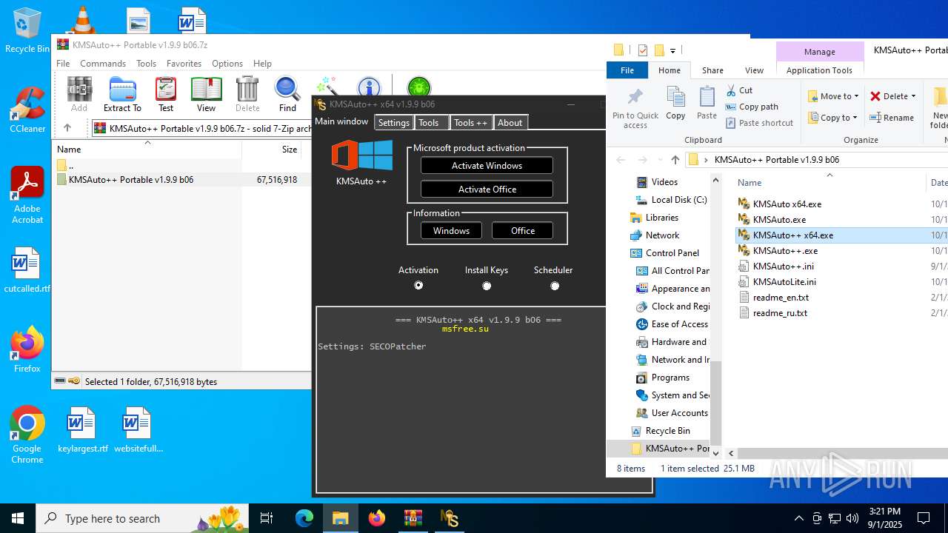
Task: Click the Add archive icon in WinRAR
Action: coord(79,94)
